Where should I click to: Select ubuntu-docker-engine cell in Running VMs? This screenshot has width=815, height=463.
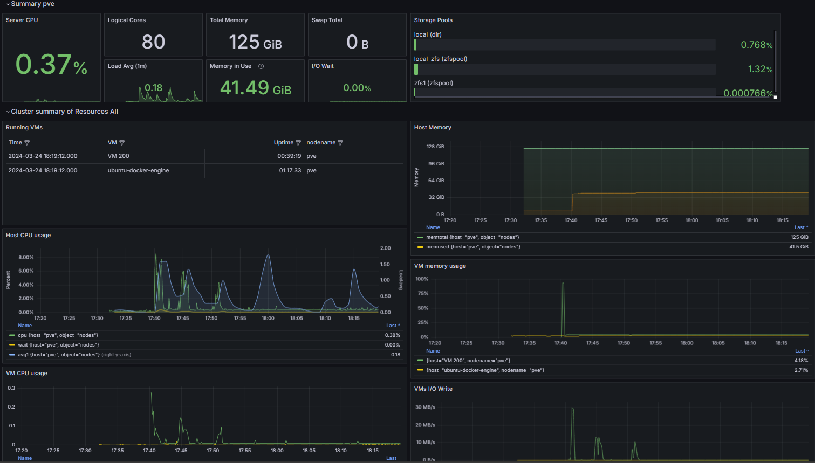155,170
